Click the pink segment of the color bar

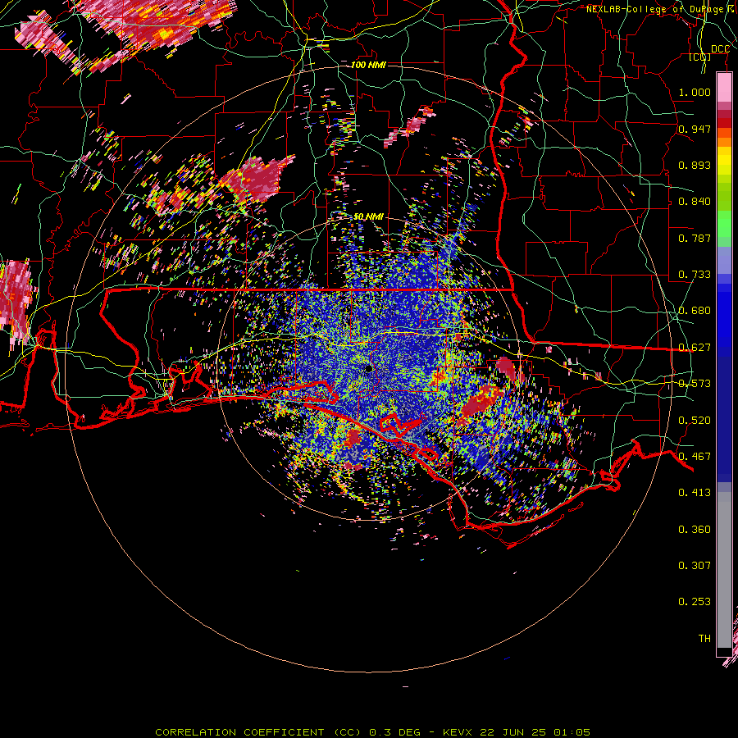[x=724, y=88]
